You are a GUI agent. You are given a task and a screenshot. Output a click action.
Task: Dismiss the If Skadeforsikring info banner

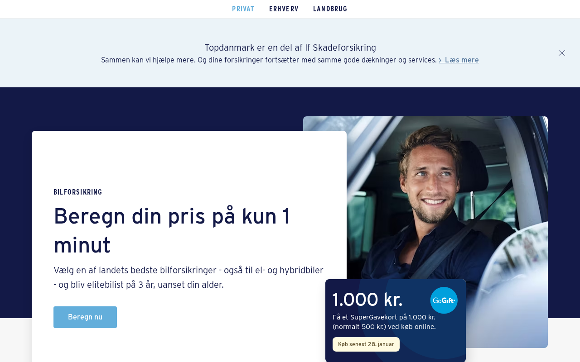pos(562,53)
